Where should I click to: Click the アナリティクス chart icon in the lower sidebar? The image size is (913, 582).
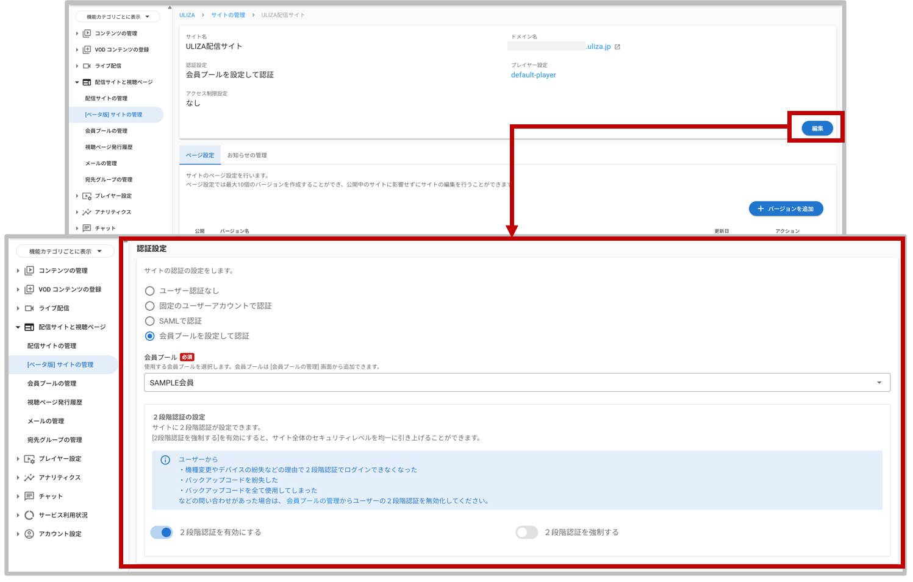pyautogui.click(x=29, y=478)
